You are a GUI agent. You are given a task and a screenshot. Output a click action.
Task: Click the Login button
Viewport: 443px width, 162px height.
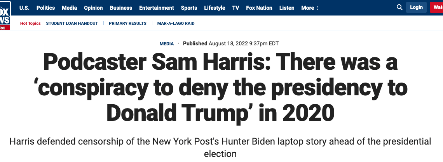click(417, 7)
